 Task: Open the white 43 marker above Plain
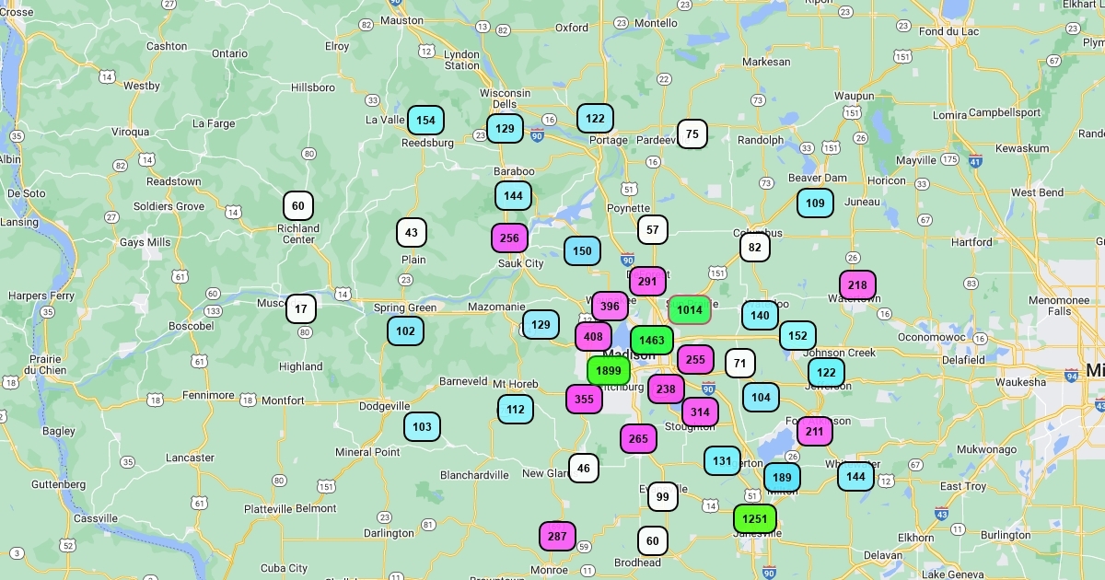click(x=412, y=233)
